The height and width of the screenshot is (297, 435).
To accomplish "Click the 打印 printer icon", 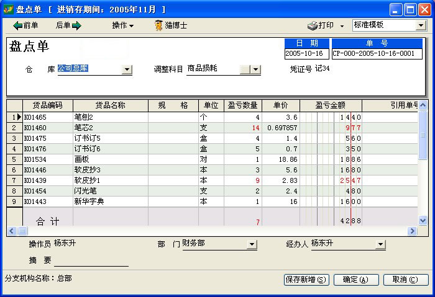I will [x=313, y=25].
